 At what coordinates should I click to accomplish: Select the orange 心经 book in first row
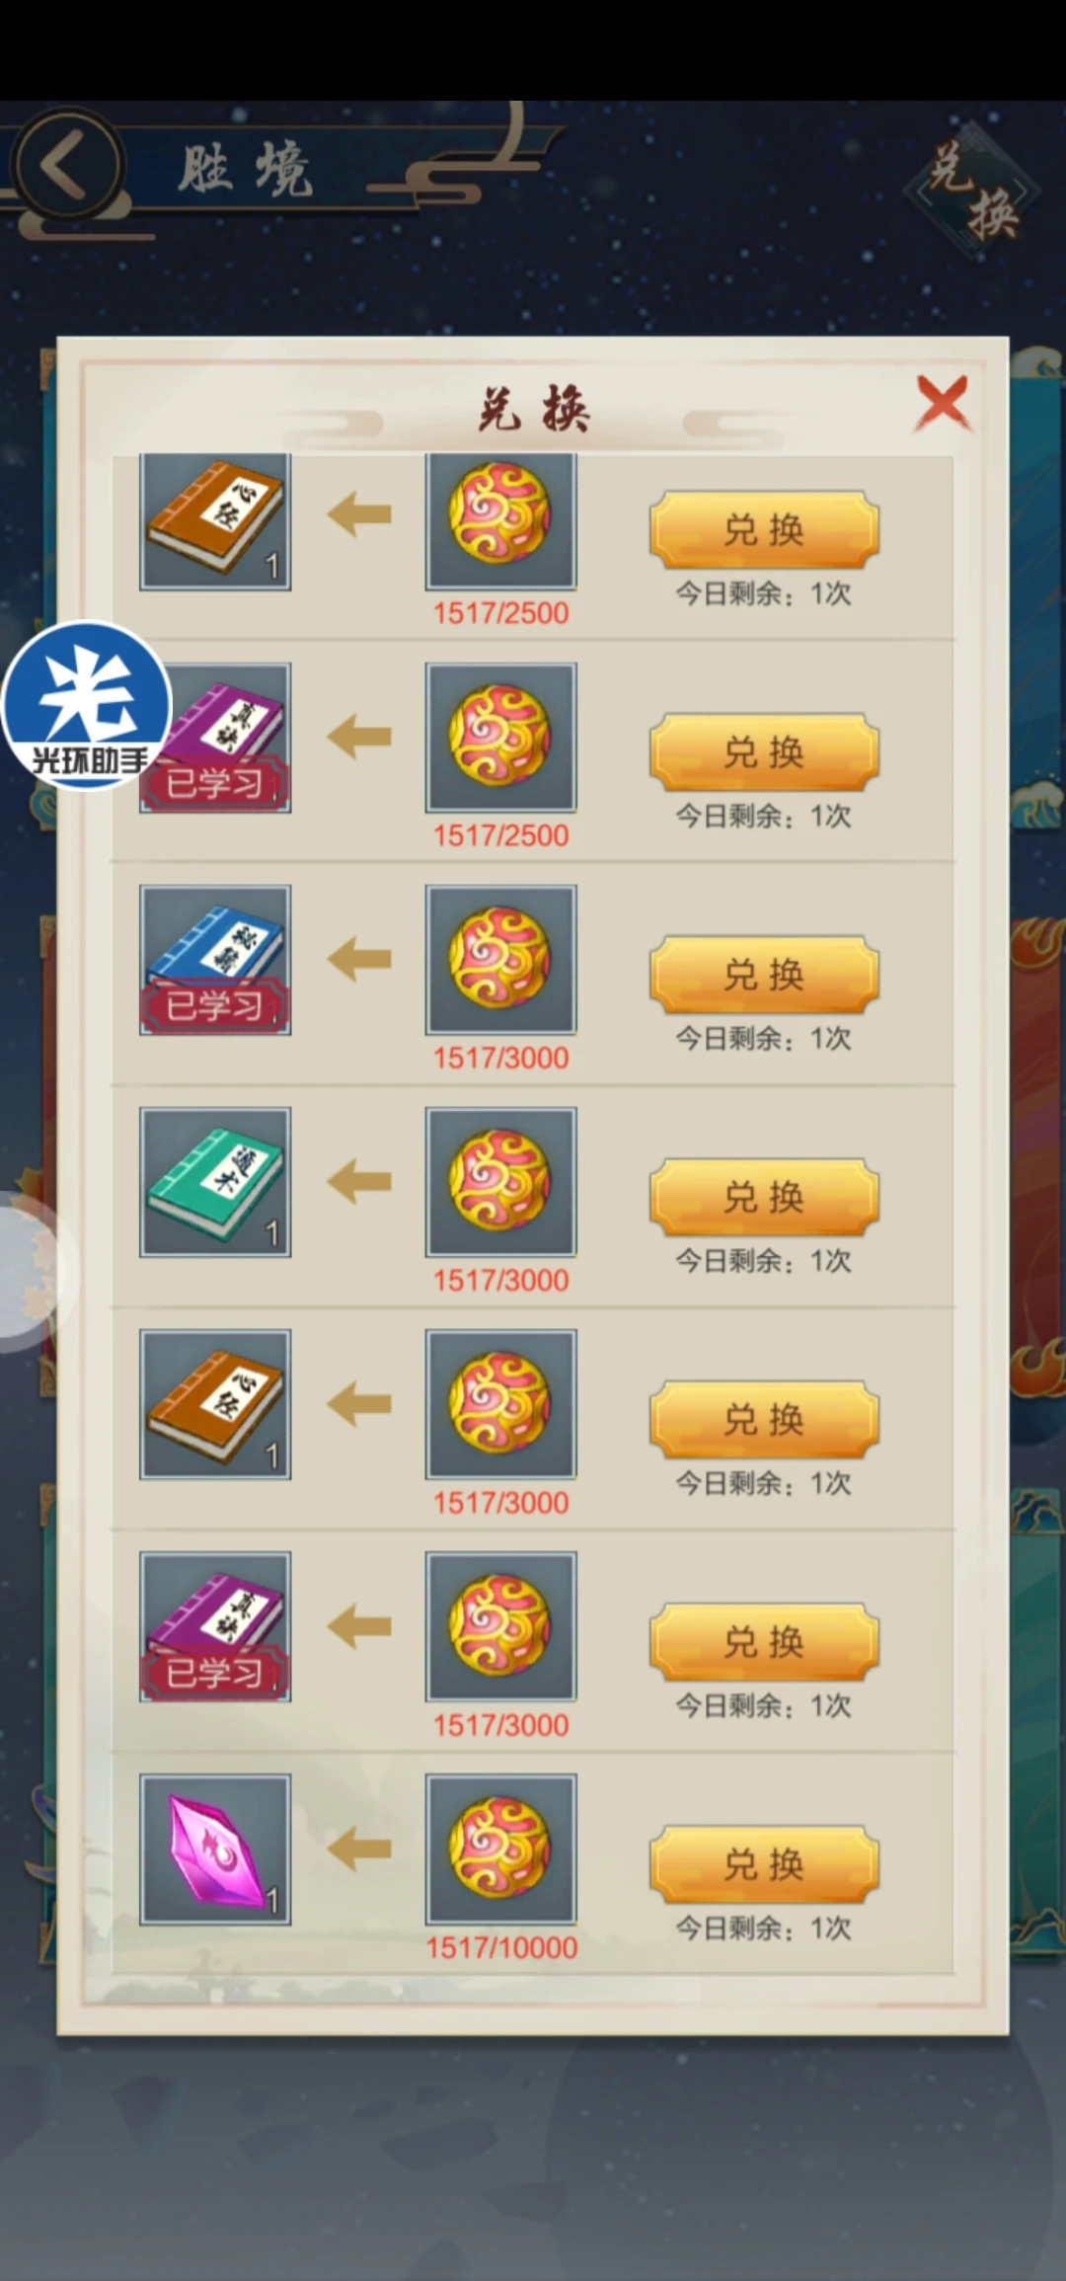point(215,520)
